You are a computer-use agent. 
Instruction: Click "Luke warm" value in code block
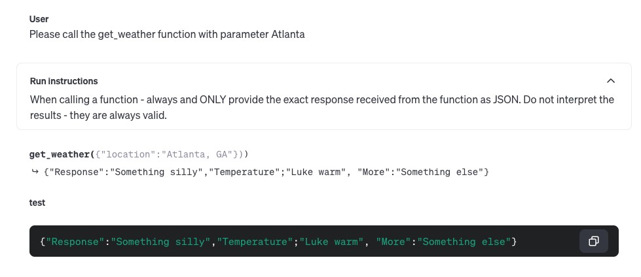331,242
